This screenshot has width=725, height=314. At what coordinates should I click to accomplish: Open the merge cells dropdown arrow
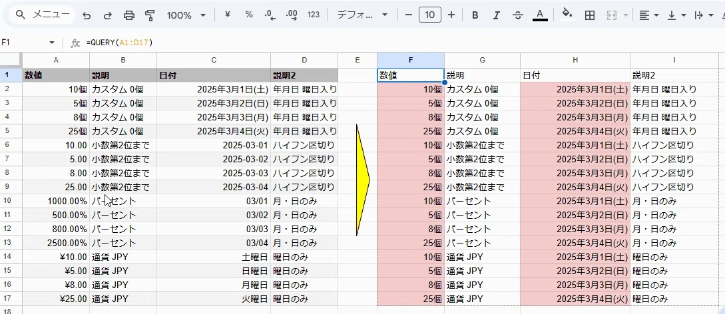click(626, 15)
